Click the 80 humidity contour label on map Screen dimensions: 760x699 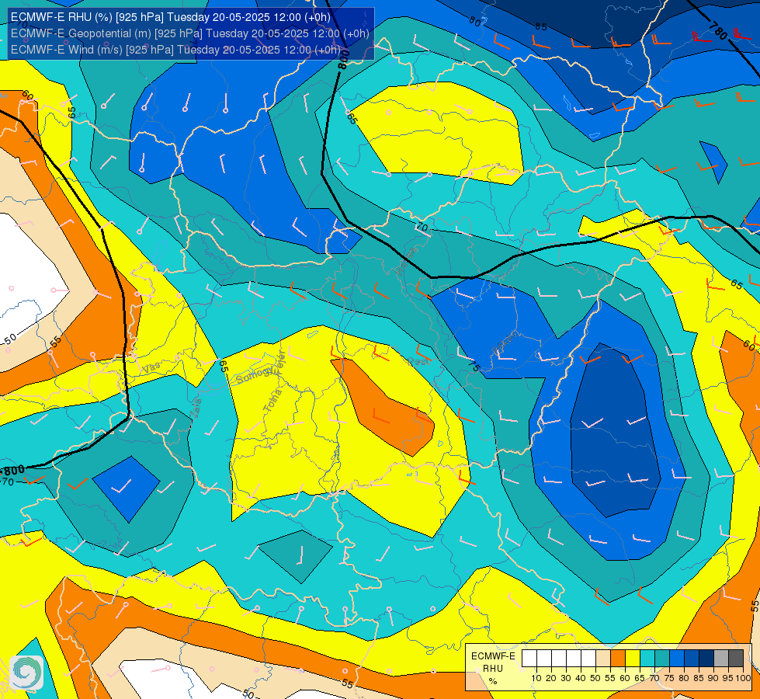[x=475, y=21]
